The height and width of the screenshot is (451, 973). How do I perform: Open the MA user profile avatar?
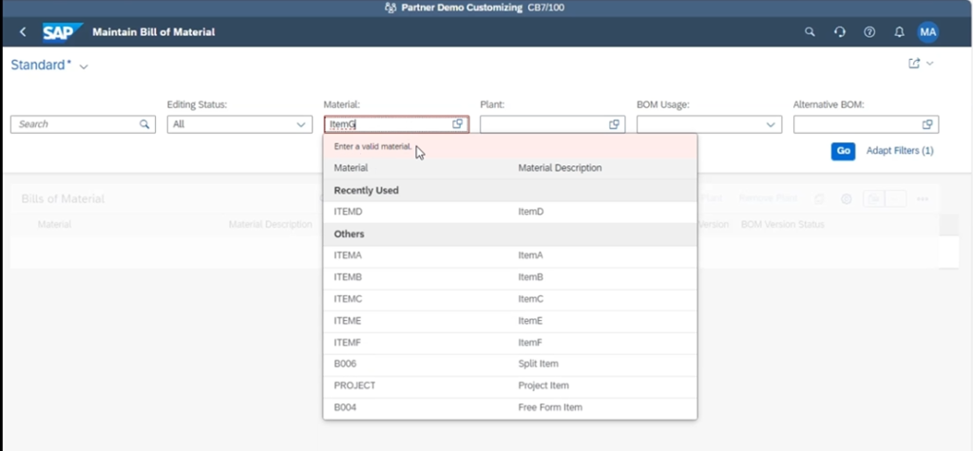coord(927,32)
